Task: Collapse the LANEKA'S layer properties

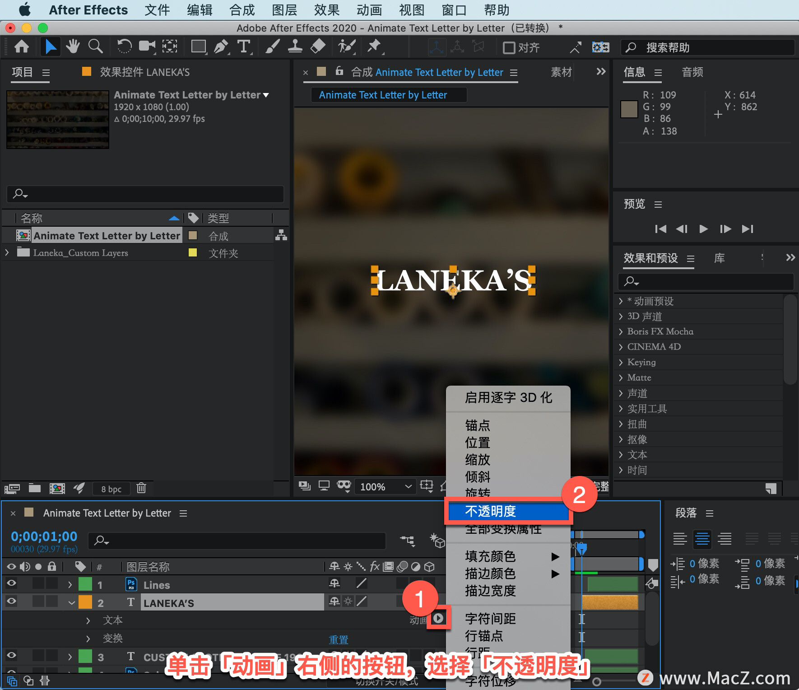Action: click(x=71, y=603)
